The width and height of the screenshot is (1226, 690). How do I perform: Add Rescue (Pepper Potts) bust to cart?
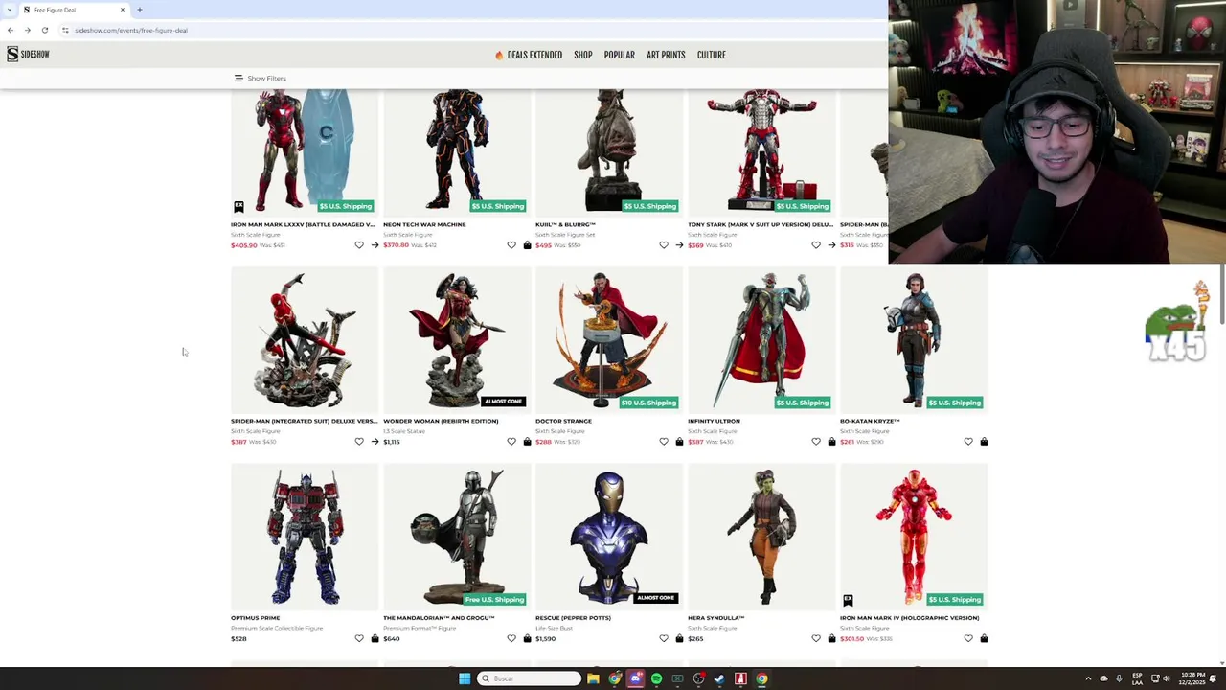679,638
